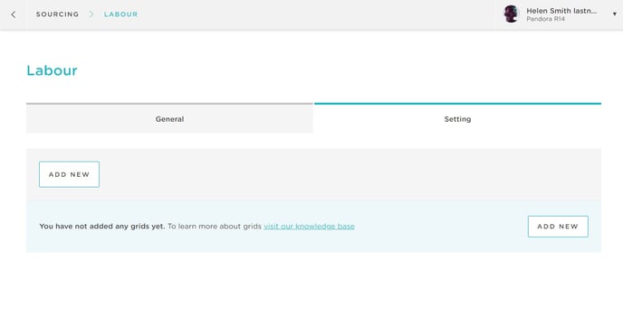The width and height of the screenshot is (623, 335).
Task: Go back using the left arrow icon
Action: [x=14, y=14]
